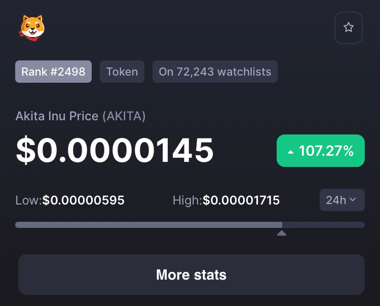Click the Rank #2498 badge
380x306 pixels.
[x=53, y=72]
